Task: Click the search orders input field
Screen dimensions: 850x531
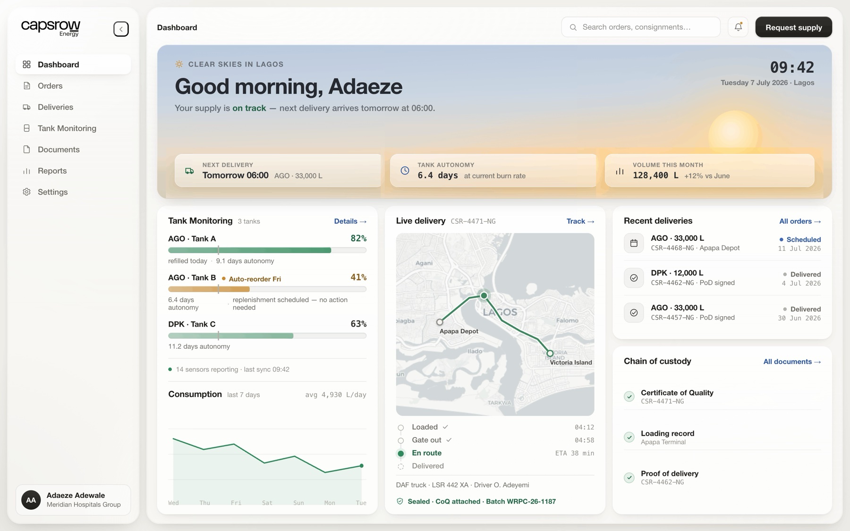Action: coord(641,27)
